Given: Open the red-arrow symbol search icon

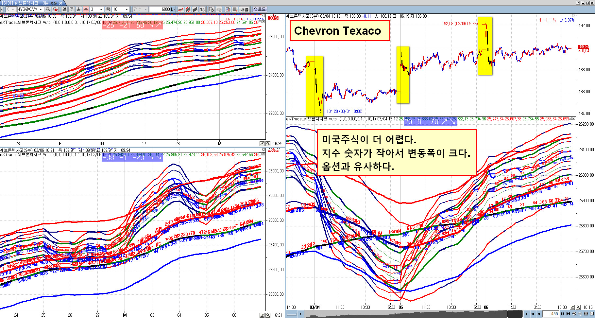Looking at the screenshot, I should [x=56, y=9].
